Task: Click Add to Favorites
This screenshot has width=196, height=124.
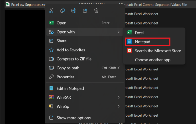Action: [x=71, y=50]
